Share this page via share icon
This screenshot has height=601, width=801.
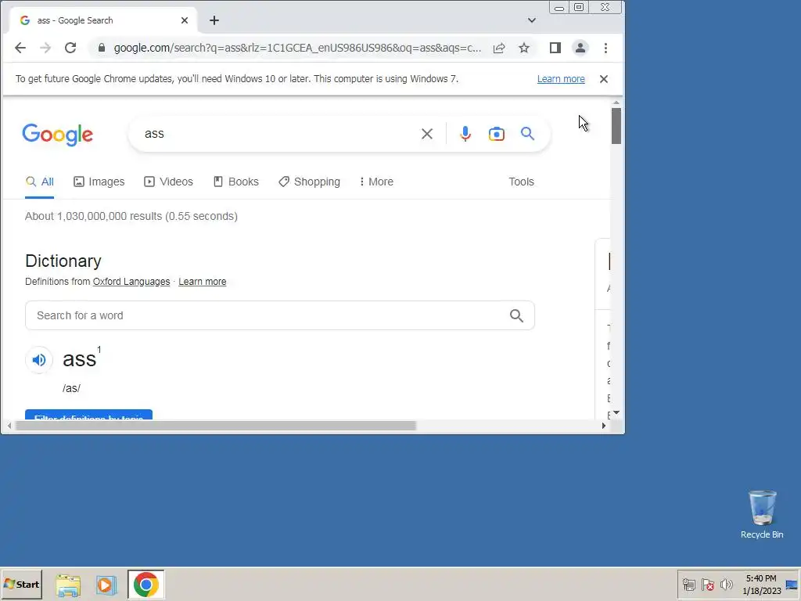[x=499, y=48]
